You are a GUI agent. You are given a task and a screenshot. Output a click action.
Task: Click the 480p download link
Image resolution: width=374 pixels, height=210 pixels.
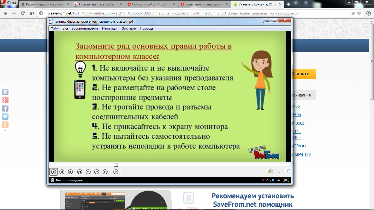[x=297, y=146]
